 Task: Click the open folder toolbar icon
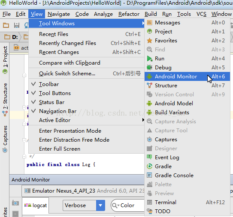(x=6, y=25)
